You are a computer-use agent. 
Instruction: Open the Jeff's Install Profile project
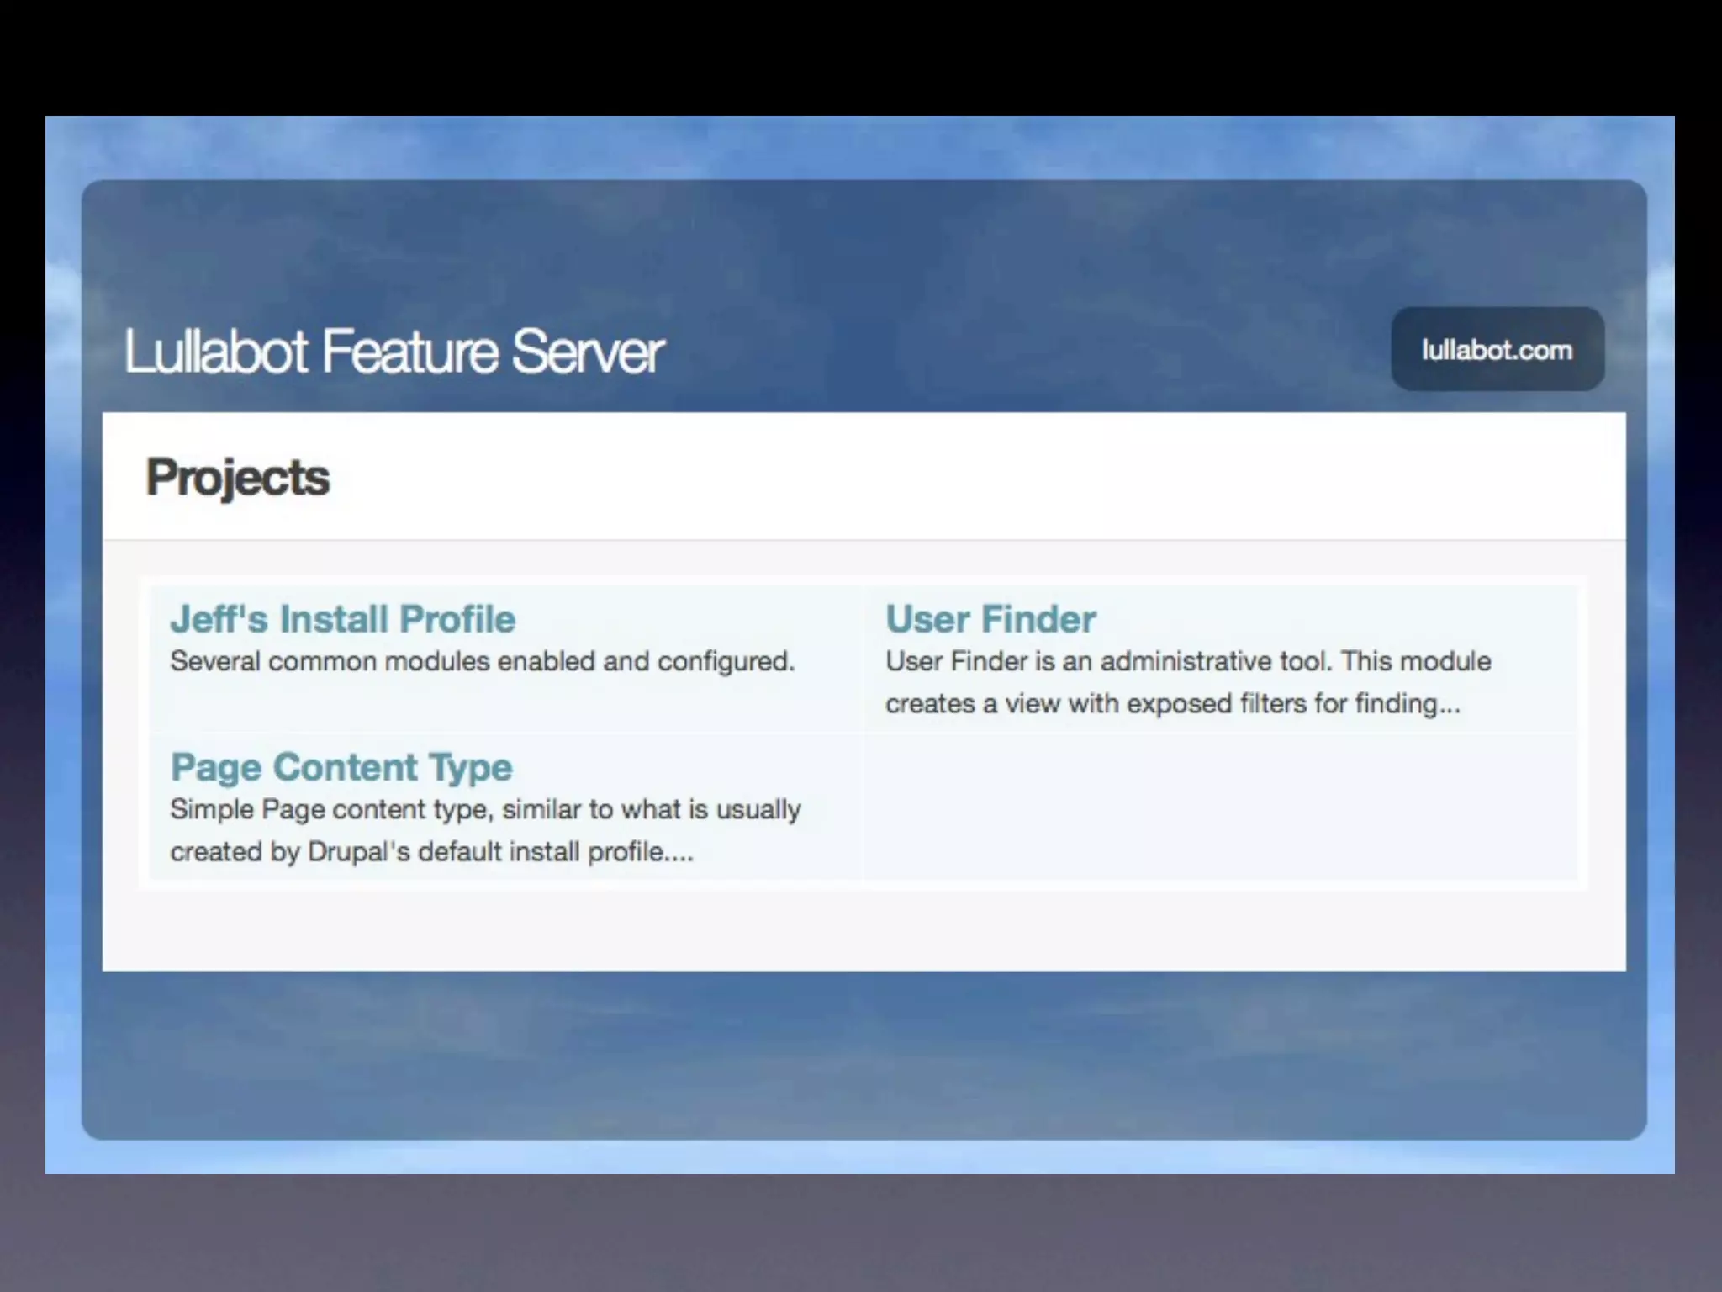click(x=342, y=620)
